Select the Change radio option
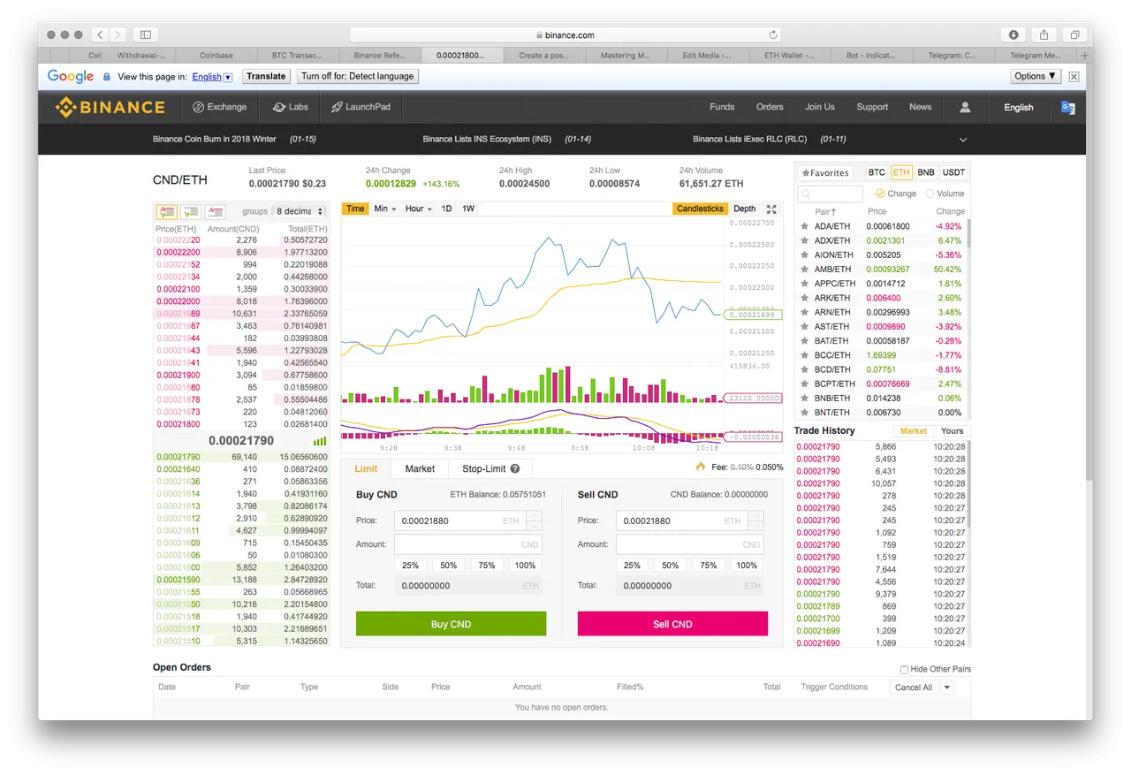Image resolution: width=1131 pixels, height=775 pixels. [880, 194]
